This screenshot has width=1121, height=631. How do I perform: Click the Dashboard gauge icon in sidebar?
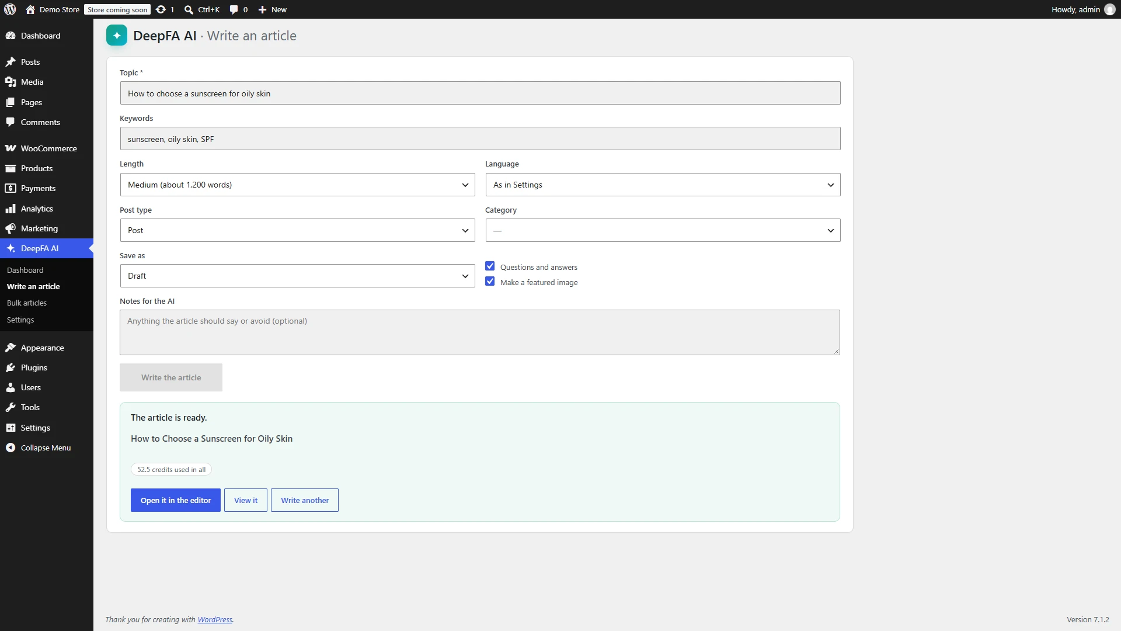[11, 36]
